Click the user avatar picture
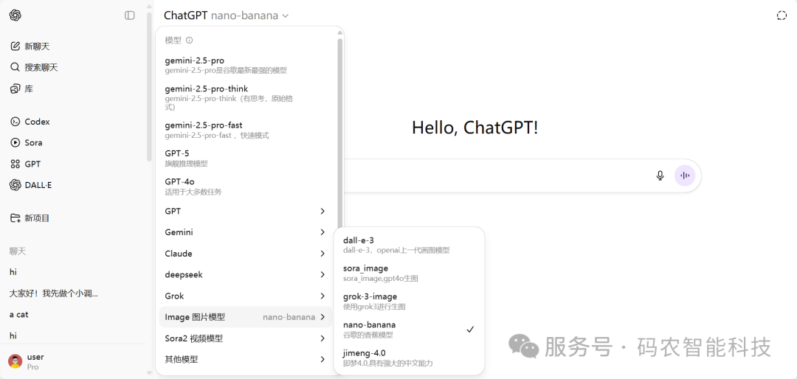The height and width of the screenshot is (379, 797). click(x=15, y=361)
